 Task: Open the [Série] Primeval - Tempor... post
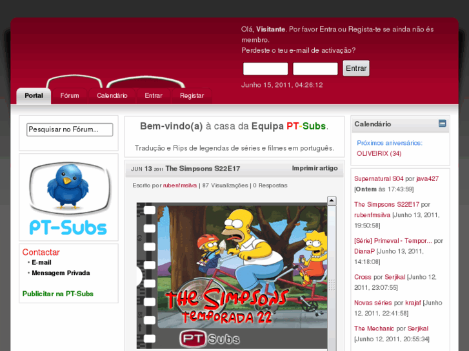393,241
